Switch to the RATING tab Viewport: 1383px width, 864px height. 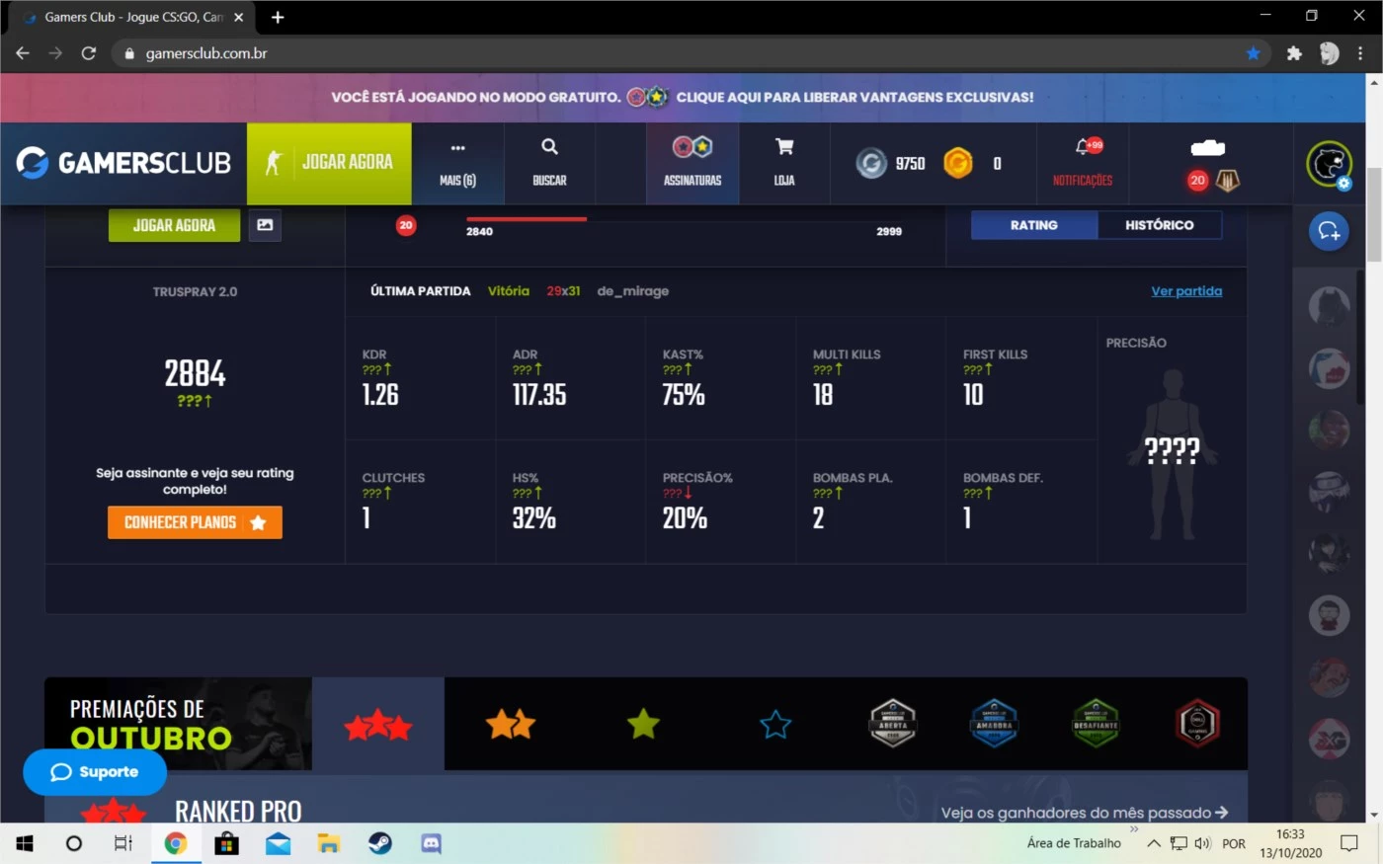pyautogui.click(x=1034, y=225)
